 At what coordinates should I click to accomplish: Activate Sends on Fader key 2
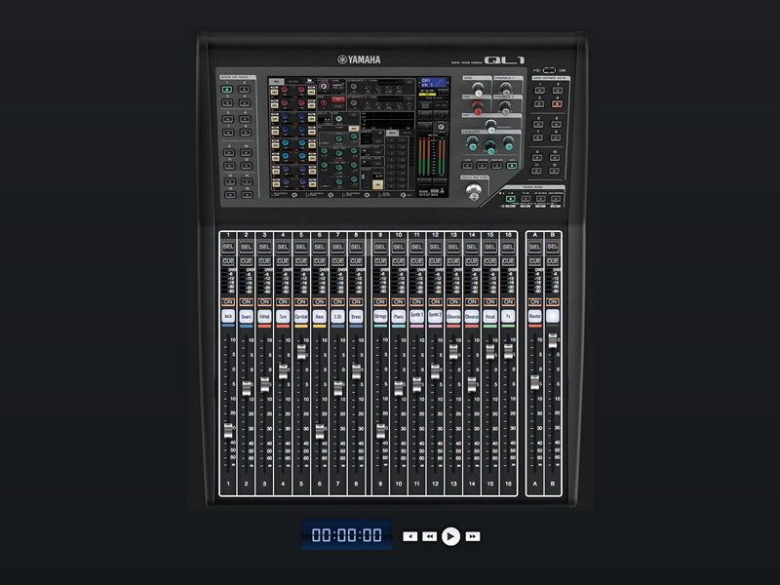click(245, 90)
